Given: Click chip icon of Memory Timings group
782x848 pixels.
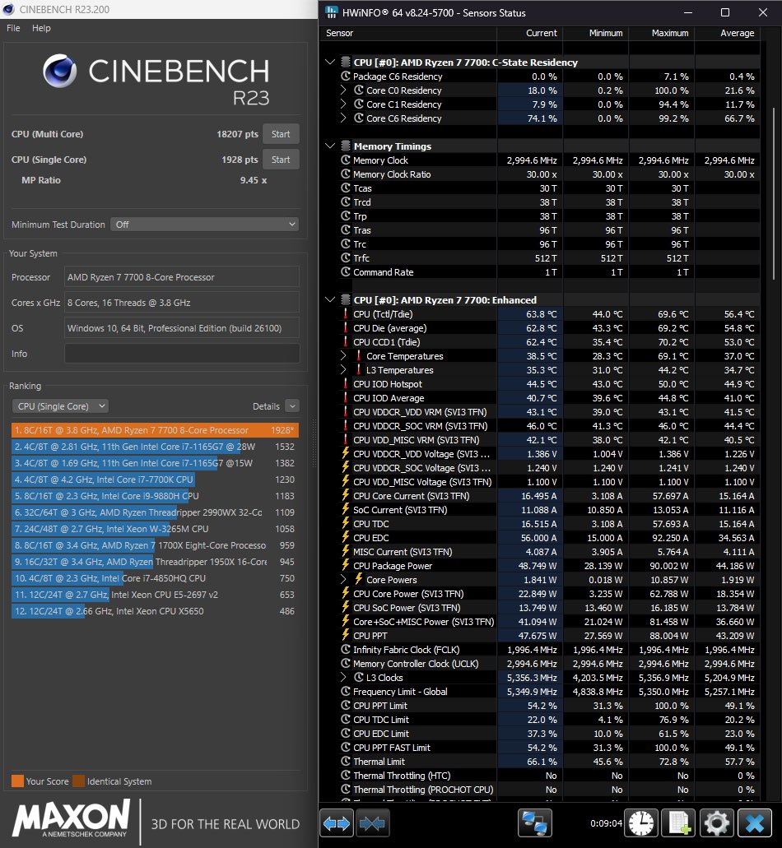Looking at the screenshot, I should (345, 146).
